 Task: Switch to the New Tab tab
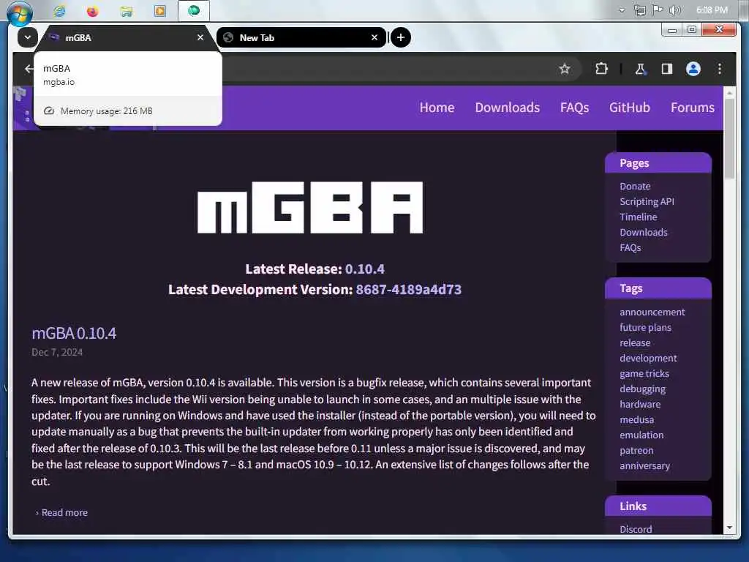[301, 38]
